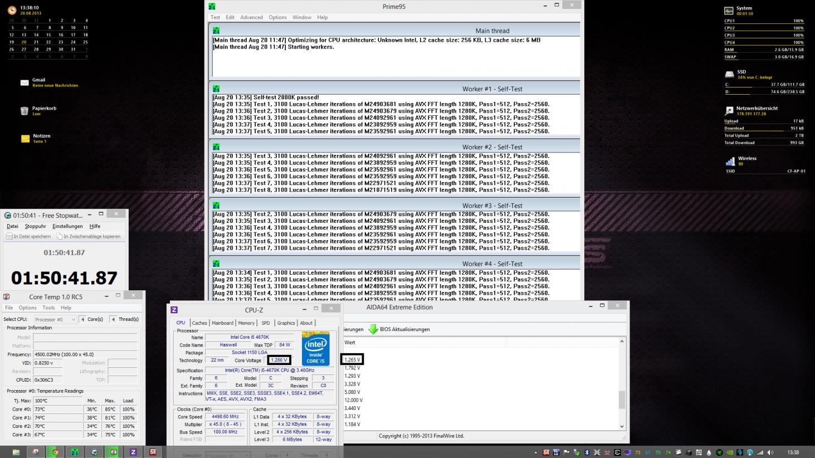The width and height of the screenshot is (815, 458).
Task: Click the Intel Core i5 logo in CPU-Z
Action: click(x=315, y=349)
